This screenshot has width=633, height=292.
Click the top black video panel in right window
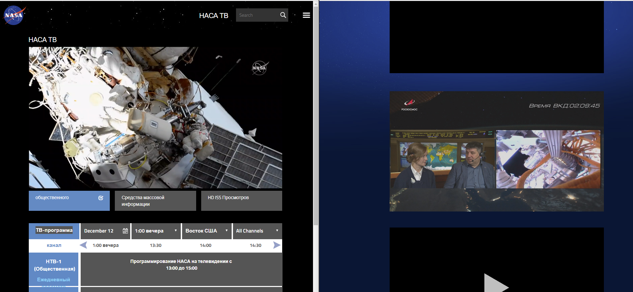pos(496,37)
